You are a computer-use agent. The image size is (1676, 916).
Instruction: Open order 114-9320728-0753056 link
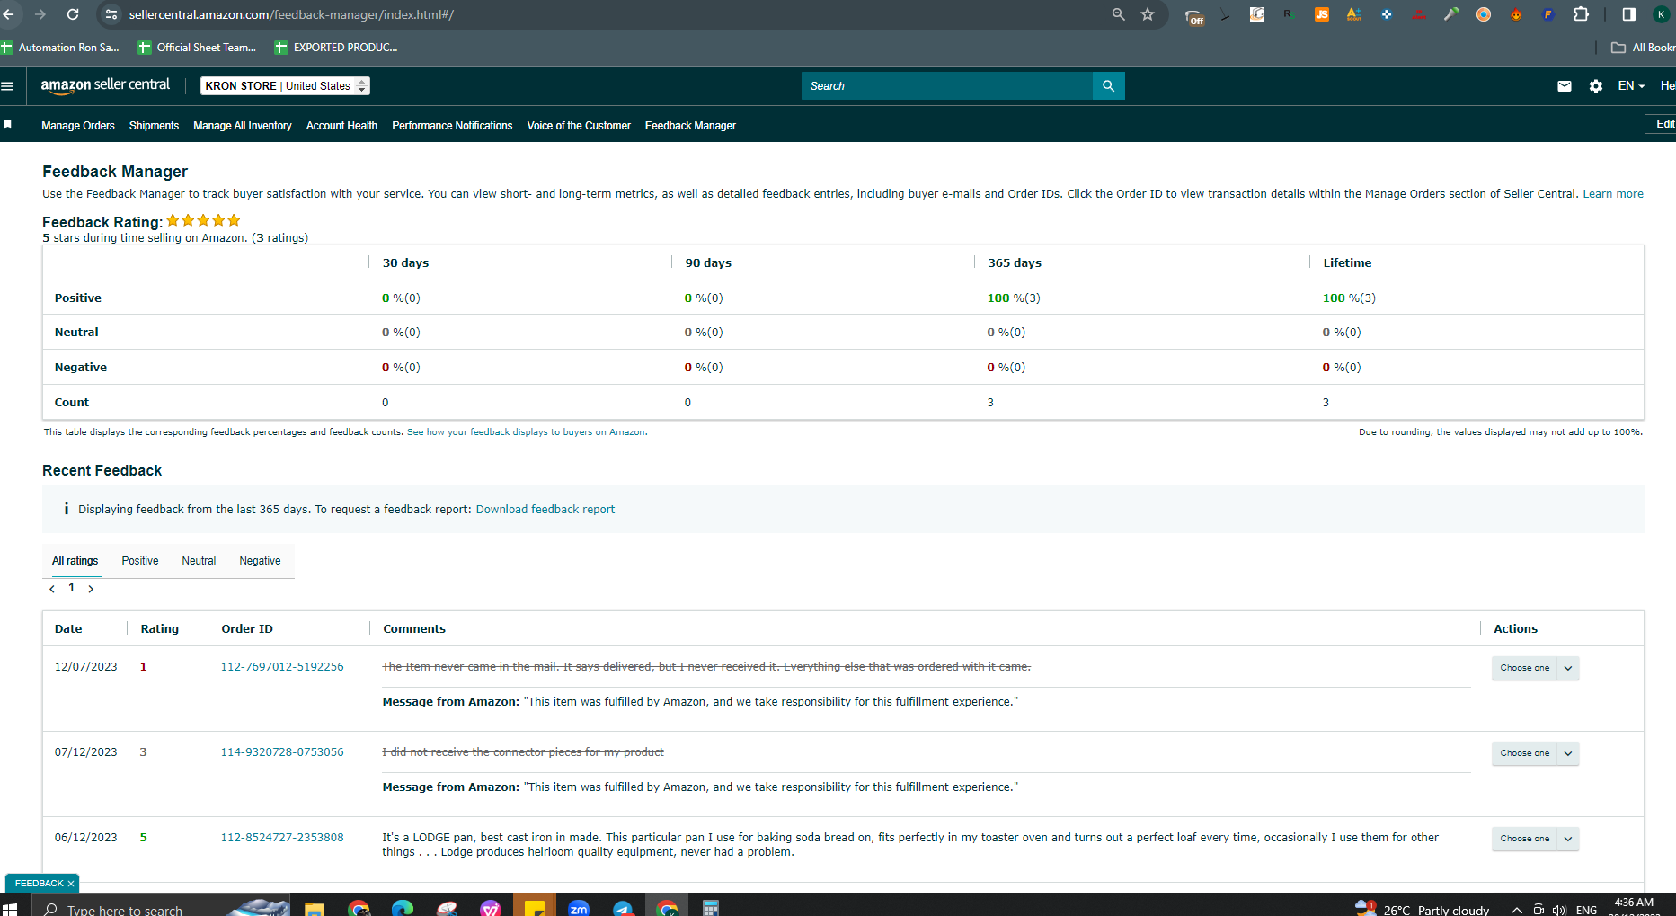pos(282,752)
